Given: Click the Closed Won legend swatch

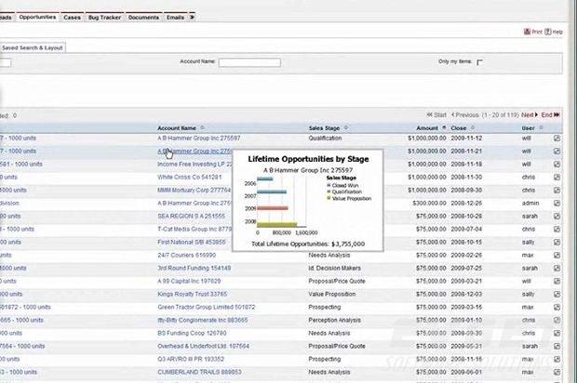Looking at the screenshot, I should pos(329,185).
